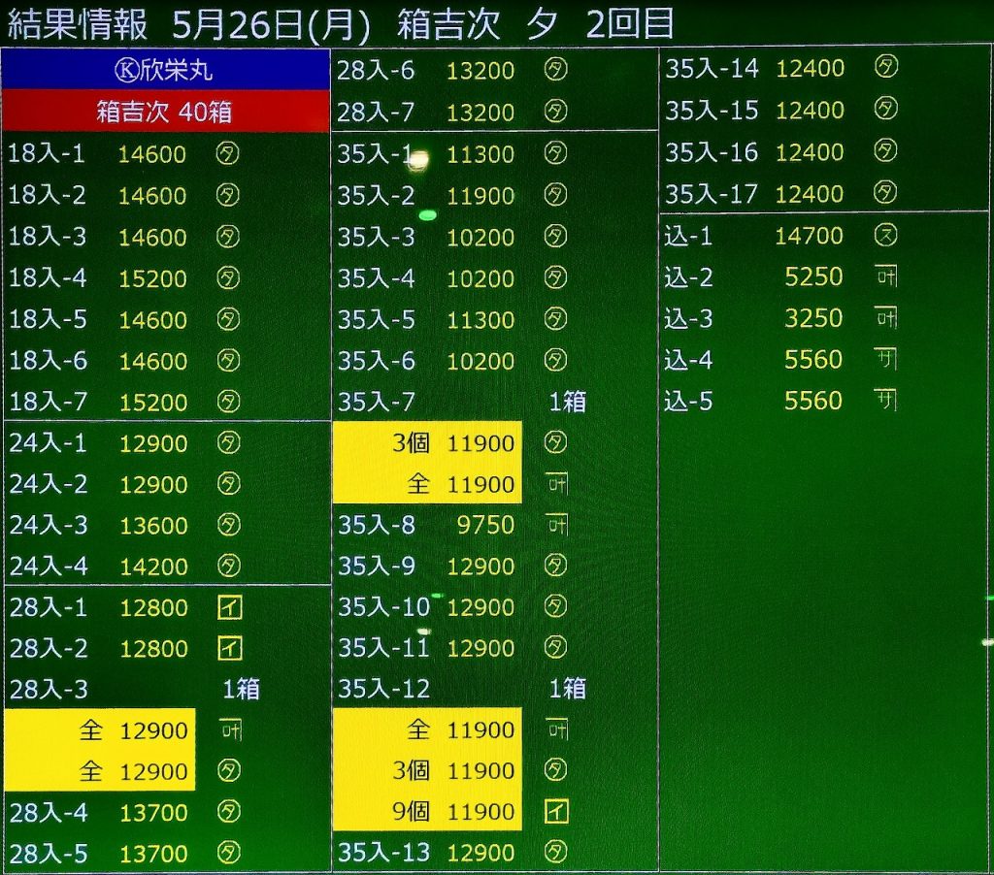Select the 2回目 label in the header
Image resolution: width=994 pixels, height=875 pixels.
[629, 24]
